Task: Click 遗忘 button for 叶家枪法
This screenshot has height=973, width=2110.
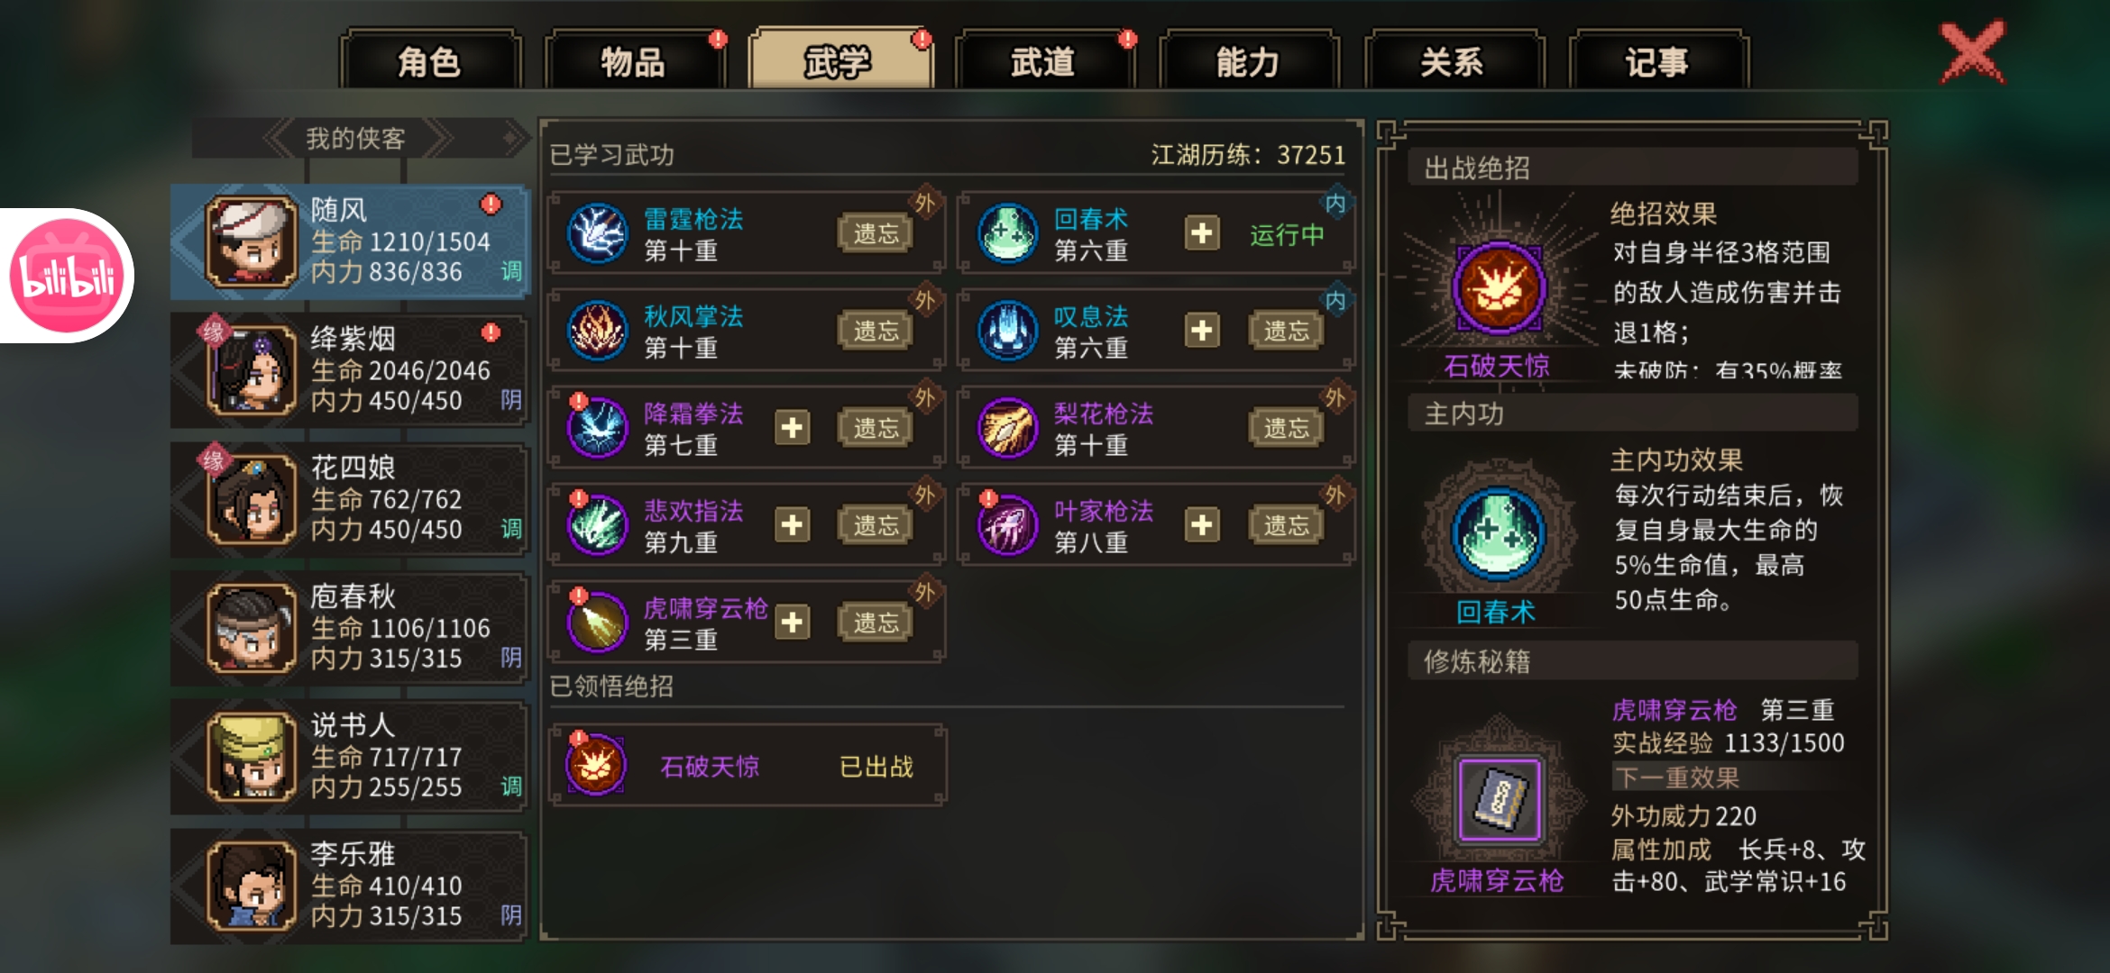Action: pos(1287,525)
